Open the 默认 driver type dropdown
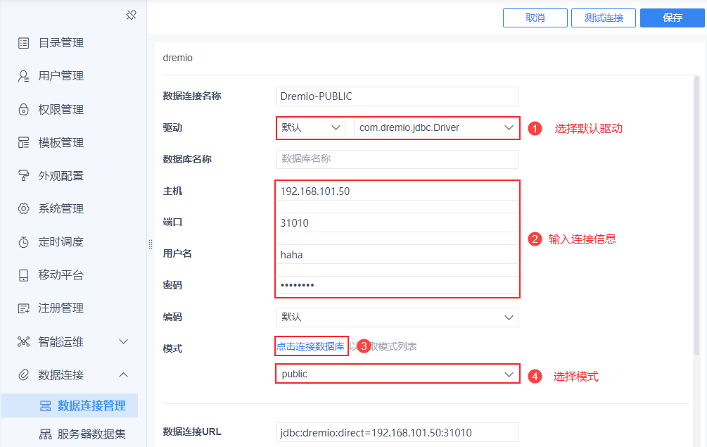707x447 pixels. coord(311,127)
